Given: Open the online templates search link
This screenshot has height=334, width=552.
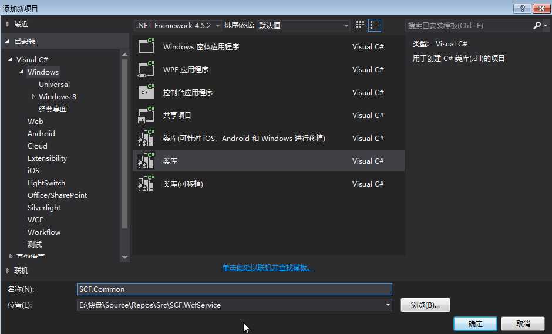Looking at the screenshot, I should coord(268,268).
